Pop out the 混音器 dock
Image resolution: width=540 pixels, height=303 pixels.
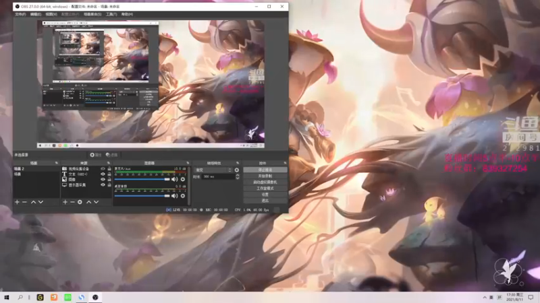(x=188, y=163)
